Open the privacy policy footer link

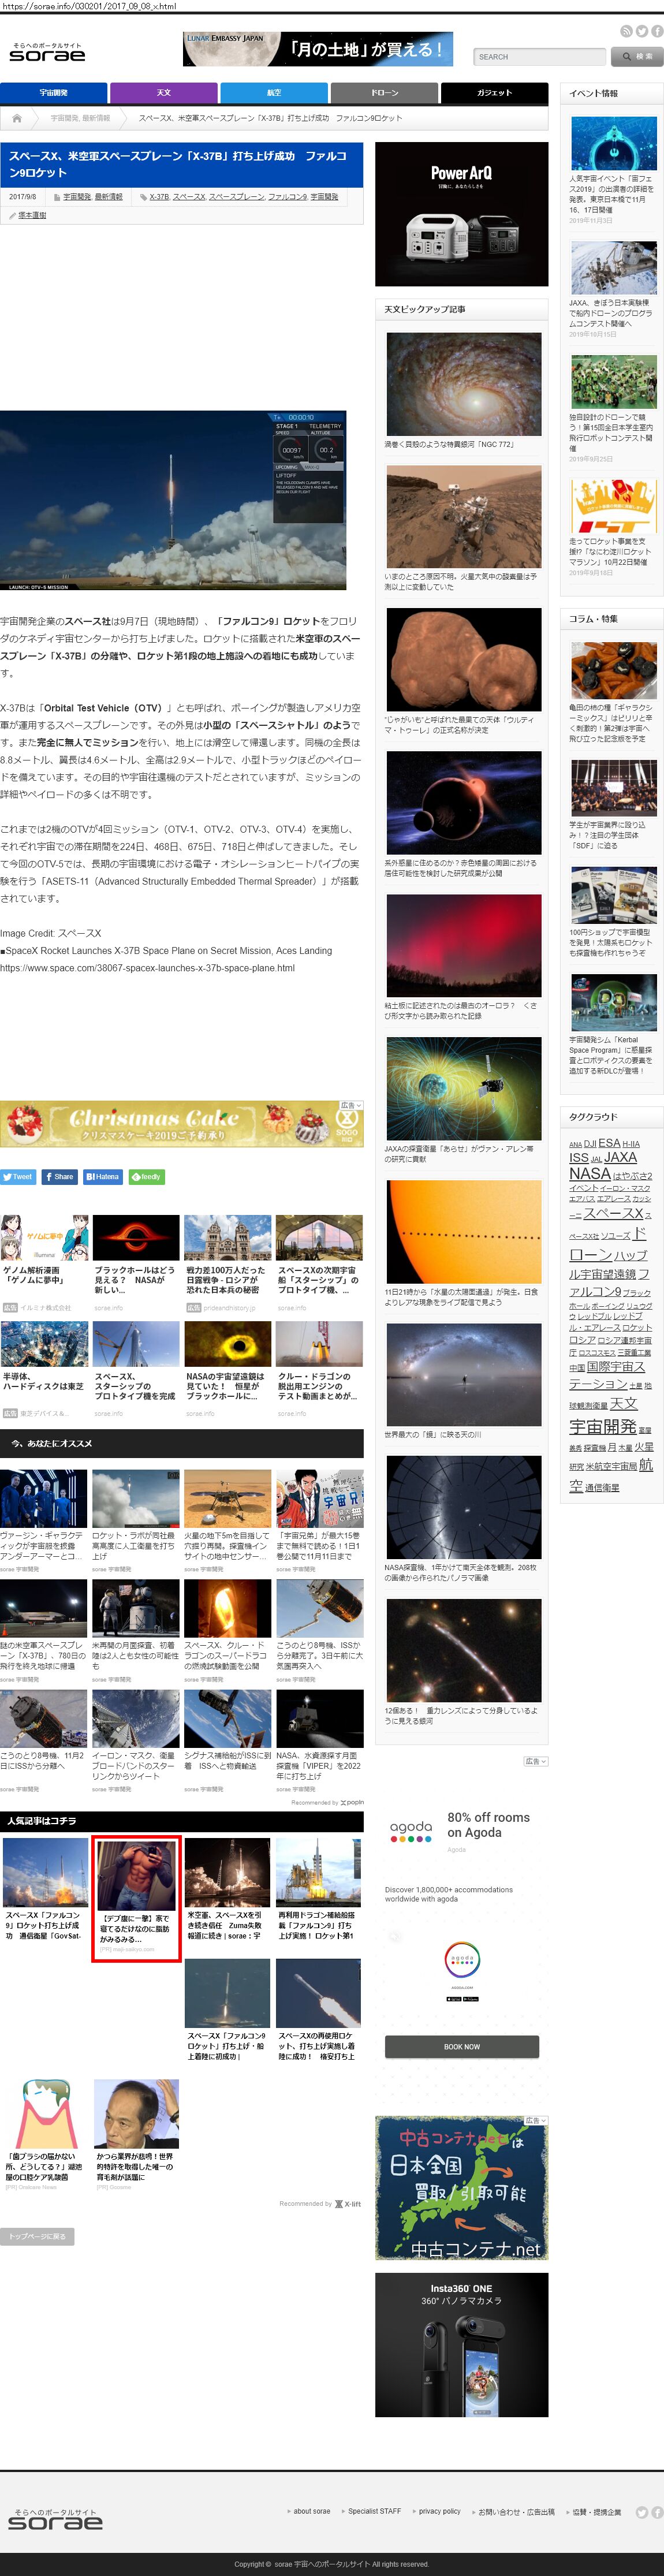(x=439, y=2511)
